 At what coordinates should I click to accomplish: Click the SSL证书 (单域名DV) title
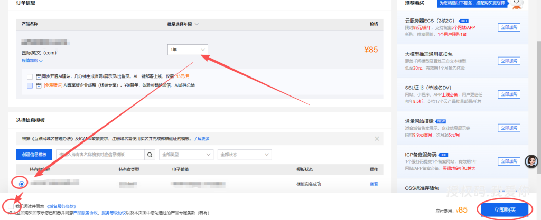(428, 88)
